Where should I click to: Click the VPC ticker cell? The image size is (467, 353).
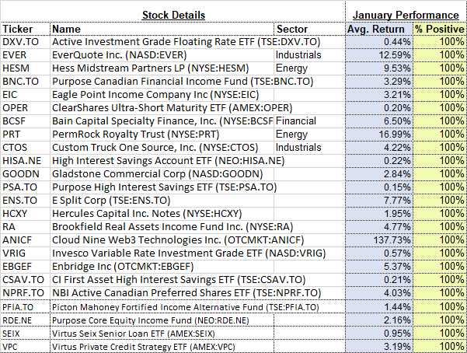click(13, 345)
